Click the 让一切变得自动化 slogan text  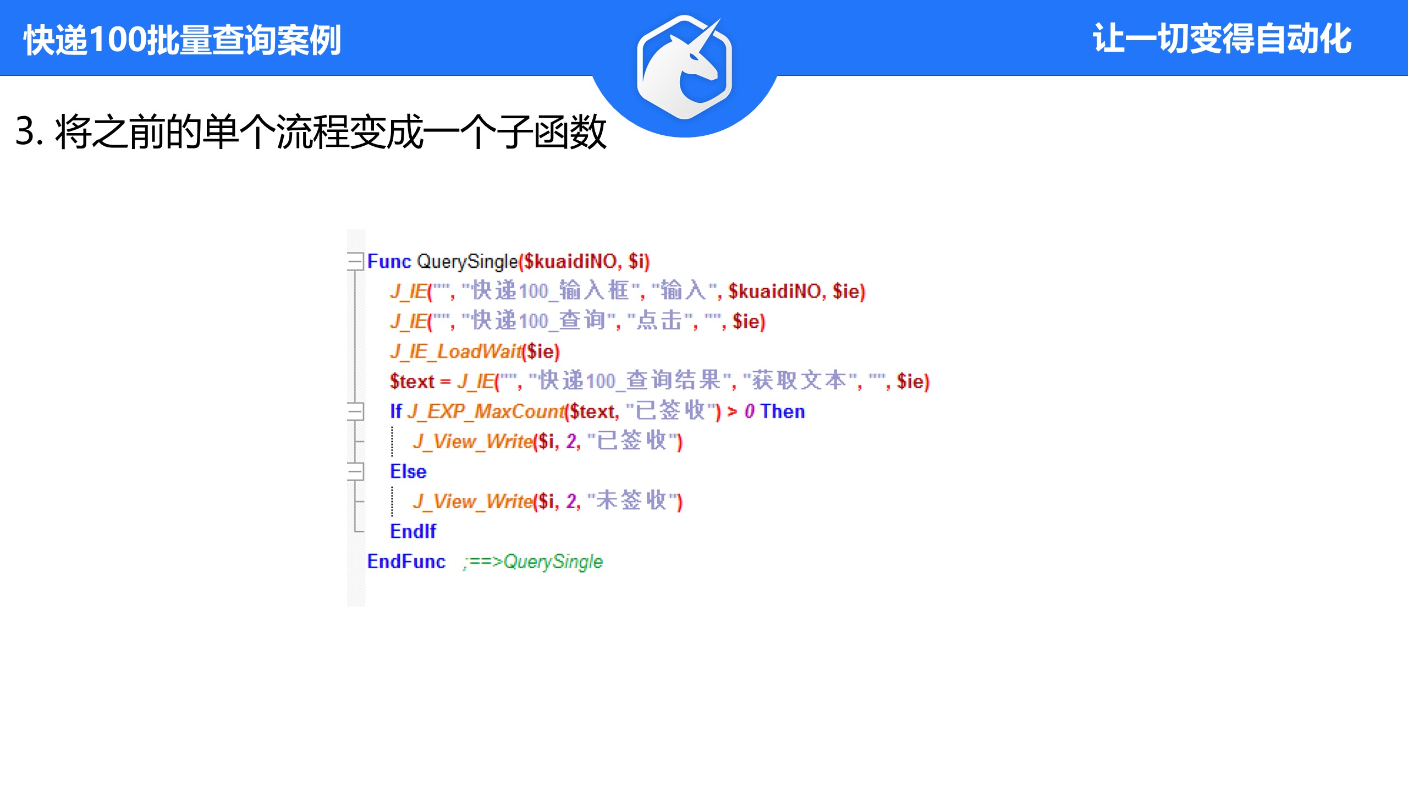(1222, 39)
